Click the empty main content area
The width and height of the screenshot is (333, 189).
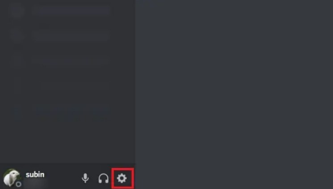(234, 94)
